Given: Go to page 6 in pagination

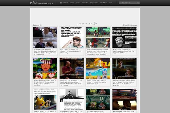Looking at the screenshot, I should [x=85, y=23].
